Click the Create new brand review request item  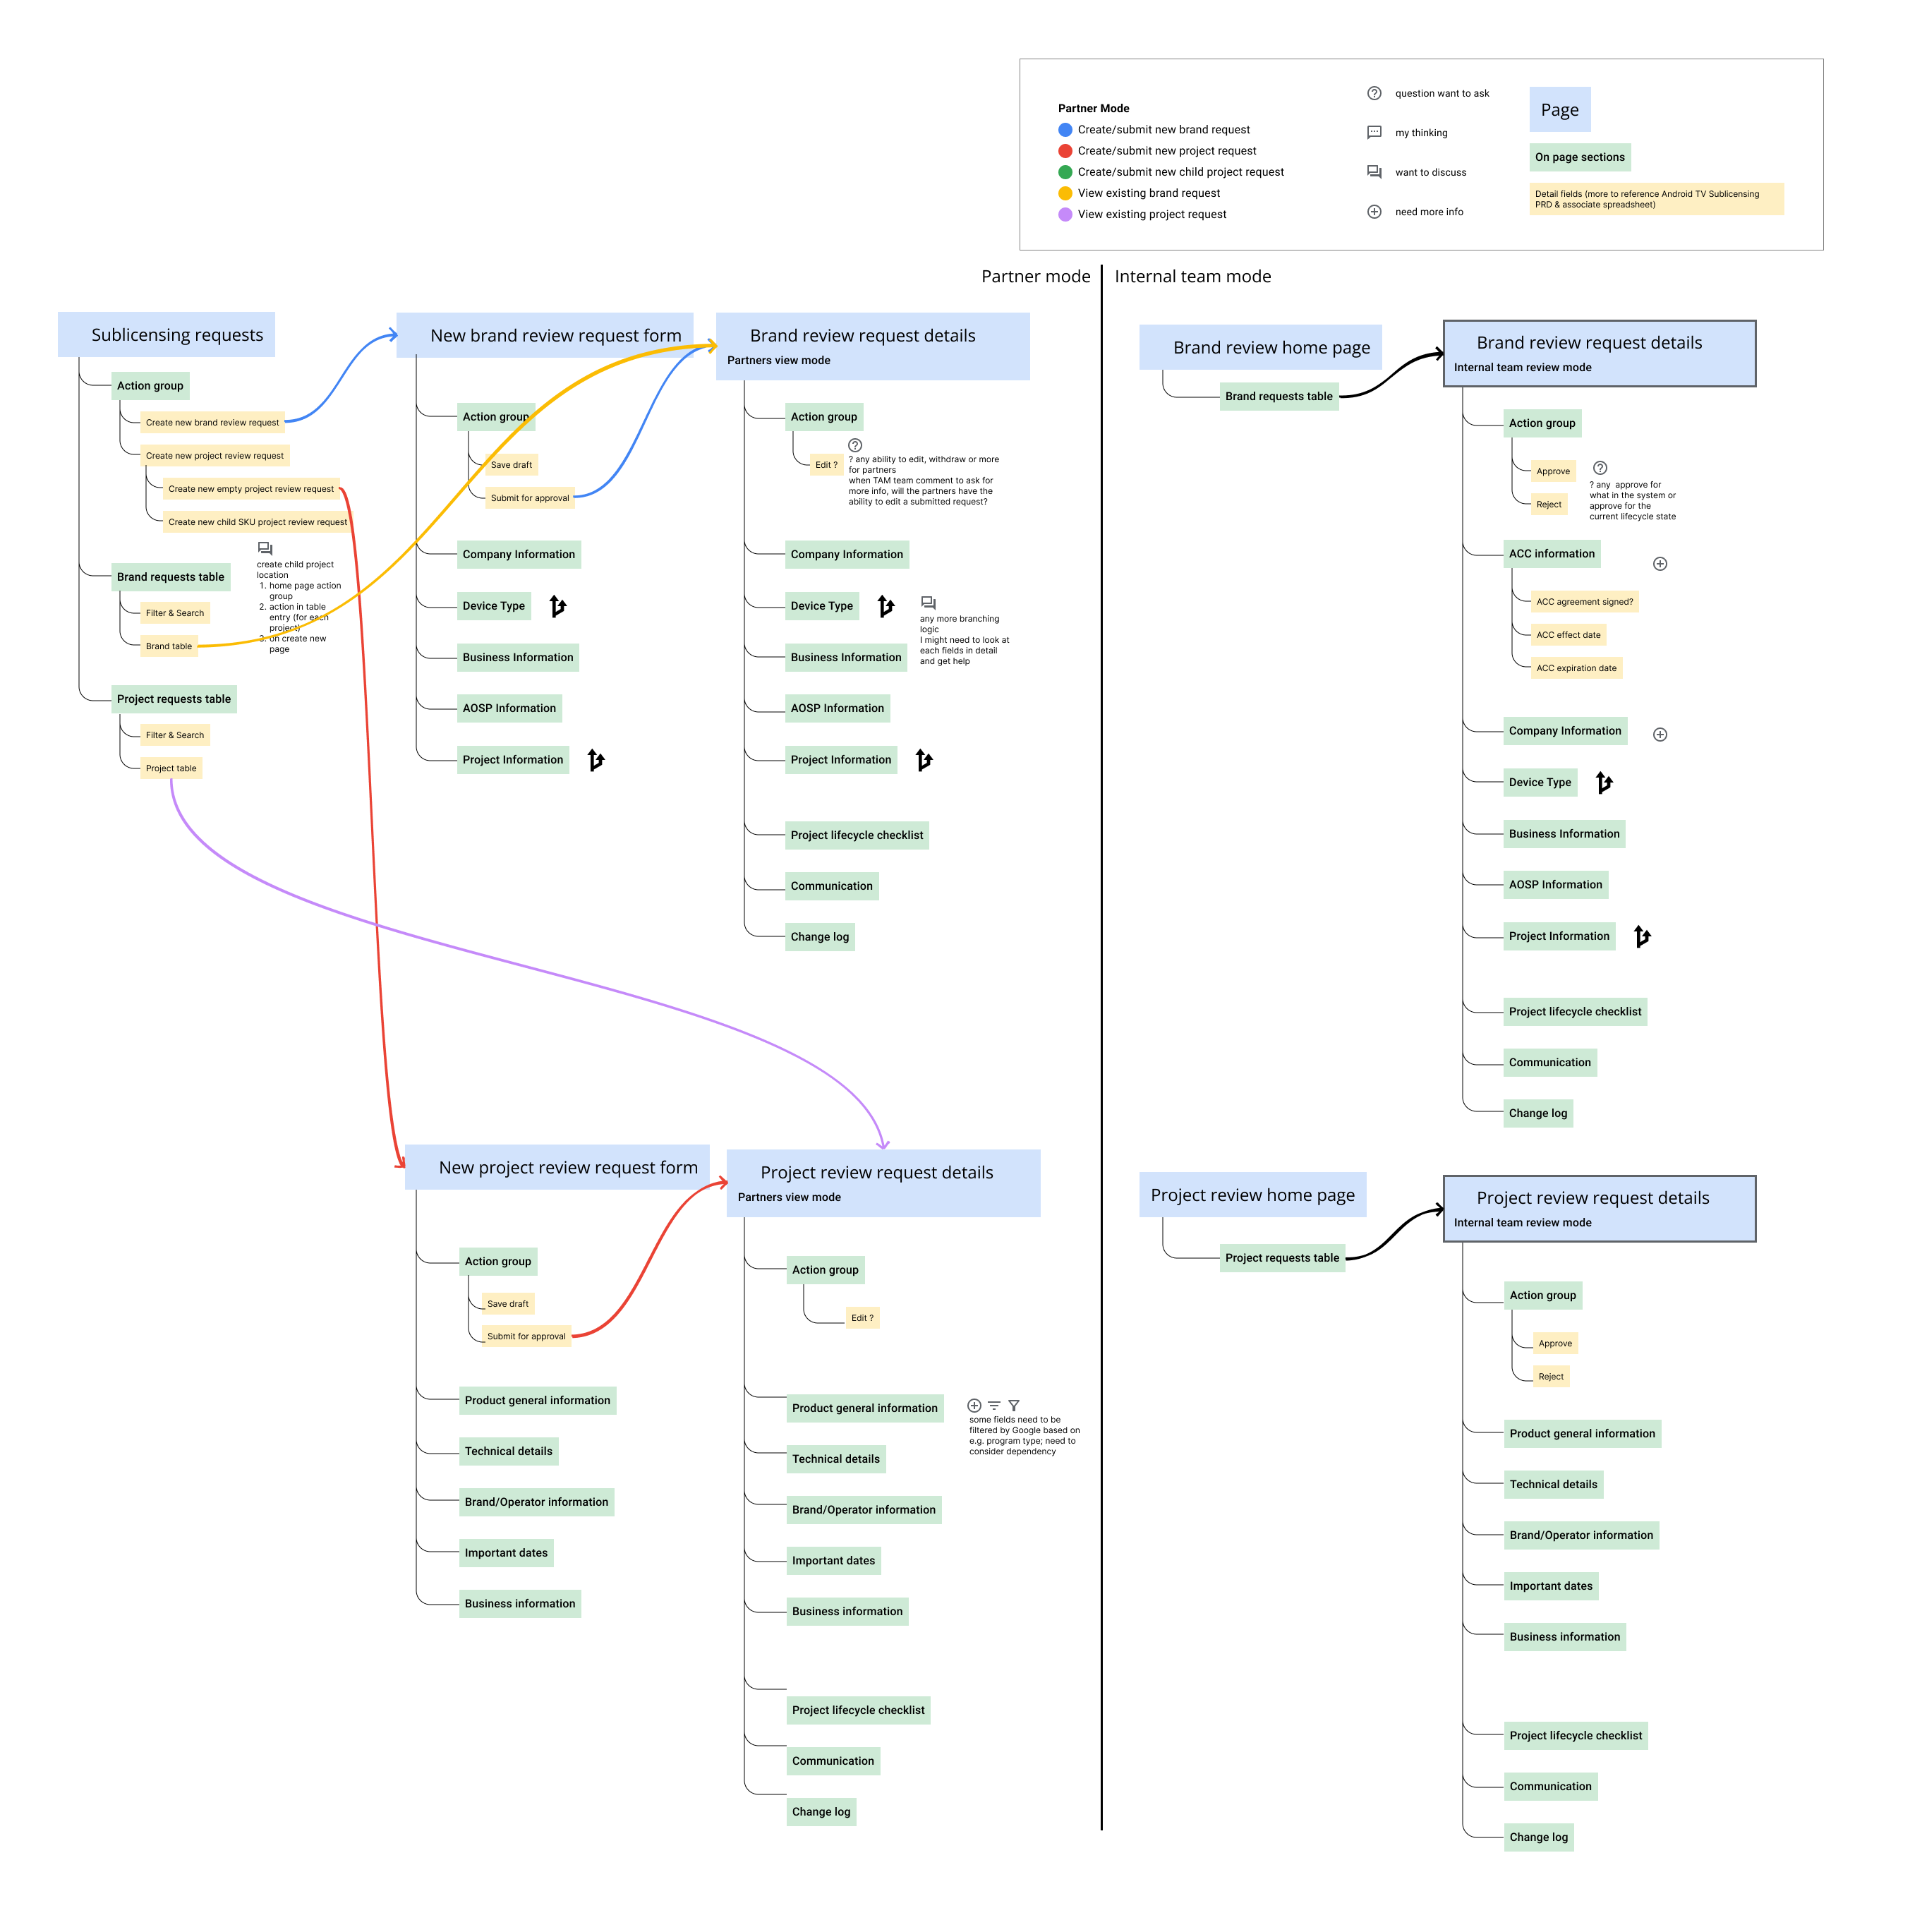[x=212, y=422]
